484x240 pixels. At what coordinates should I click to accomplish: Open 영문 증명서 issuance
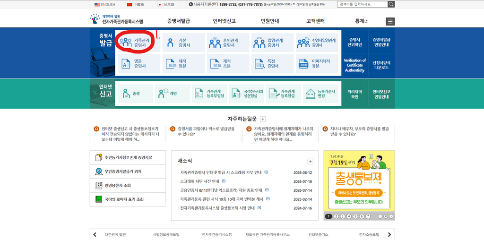[x=139, y=64]
